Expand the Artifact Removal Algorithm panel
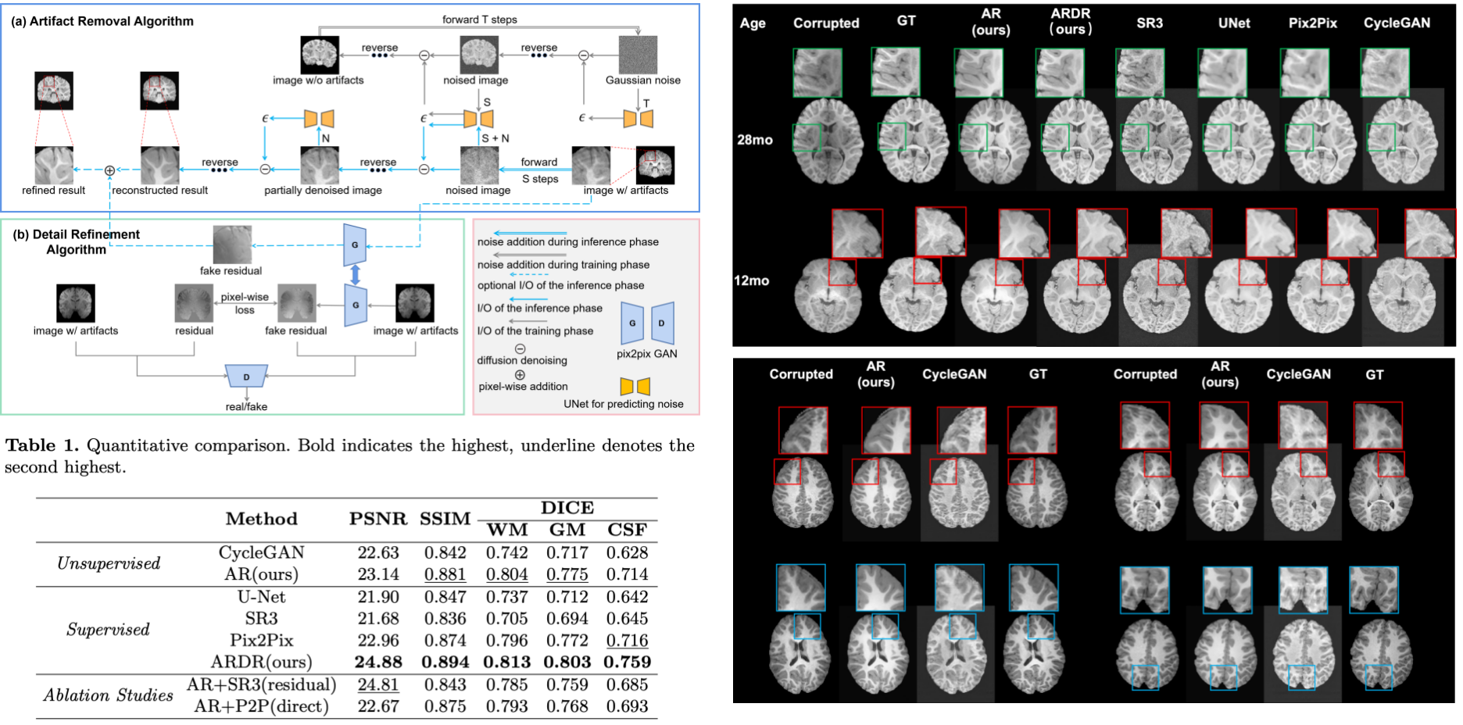Image resolution: width=1463 pixels, height=725 pixels. click(x=102, y=21)
